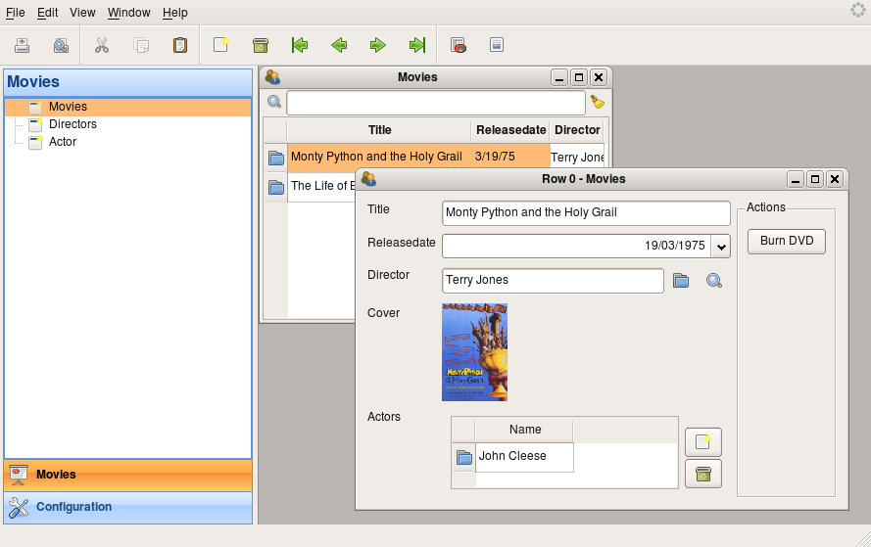Go to previous record arrow

pyautogui.click(x=339, y=45)
